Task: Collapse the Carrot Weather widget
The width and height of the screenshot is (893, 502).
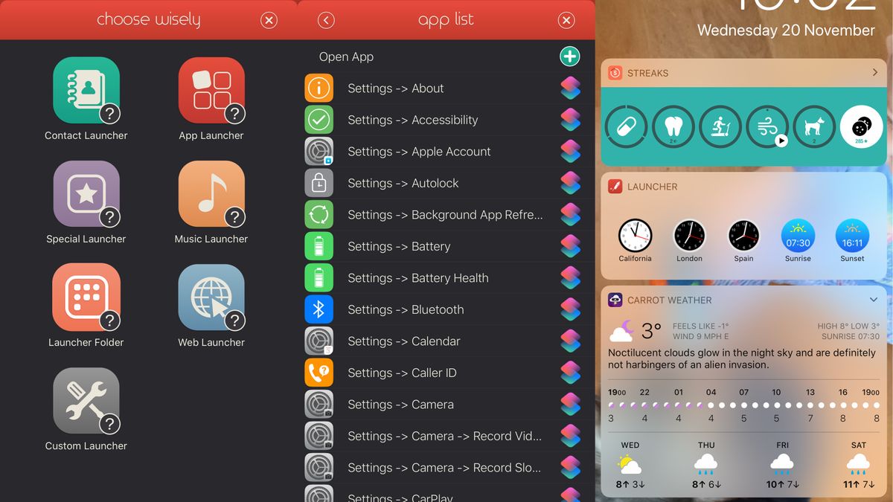Action: [874, 300]
